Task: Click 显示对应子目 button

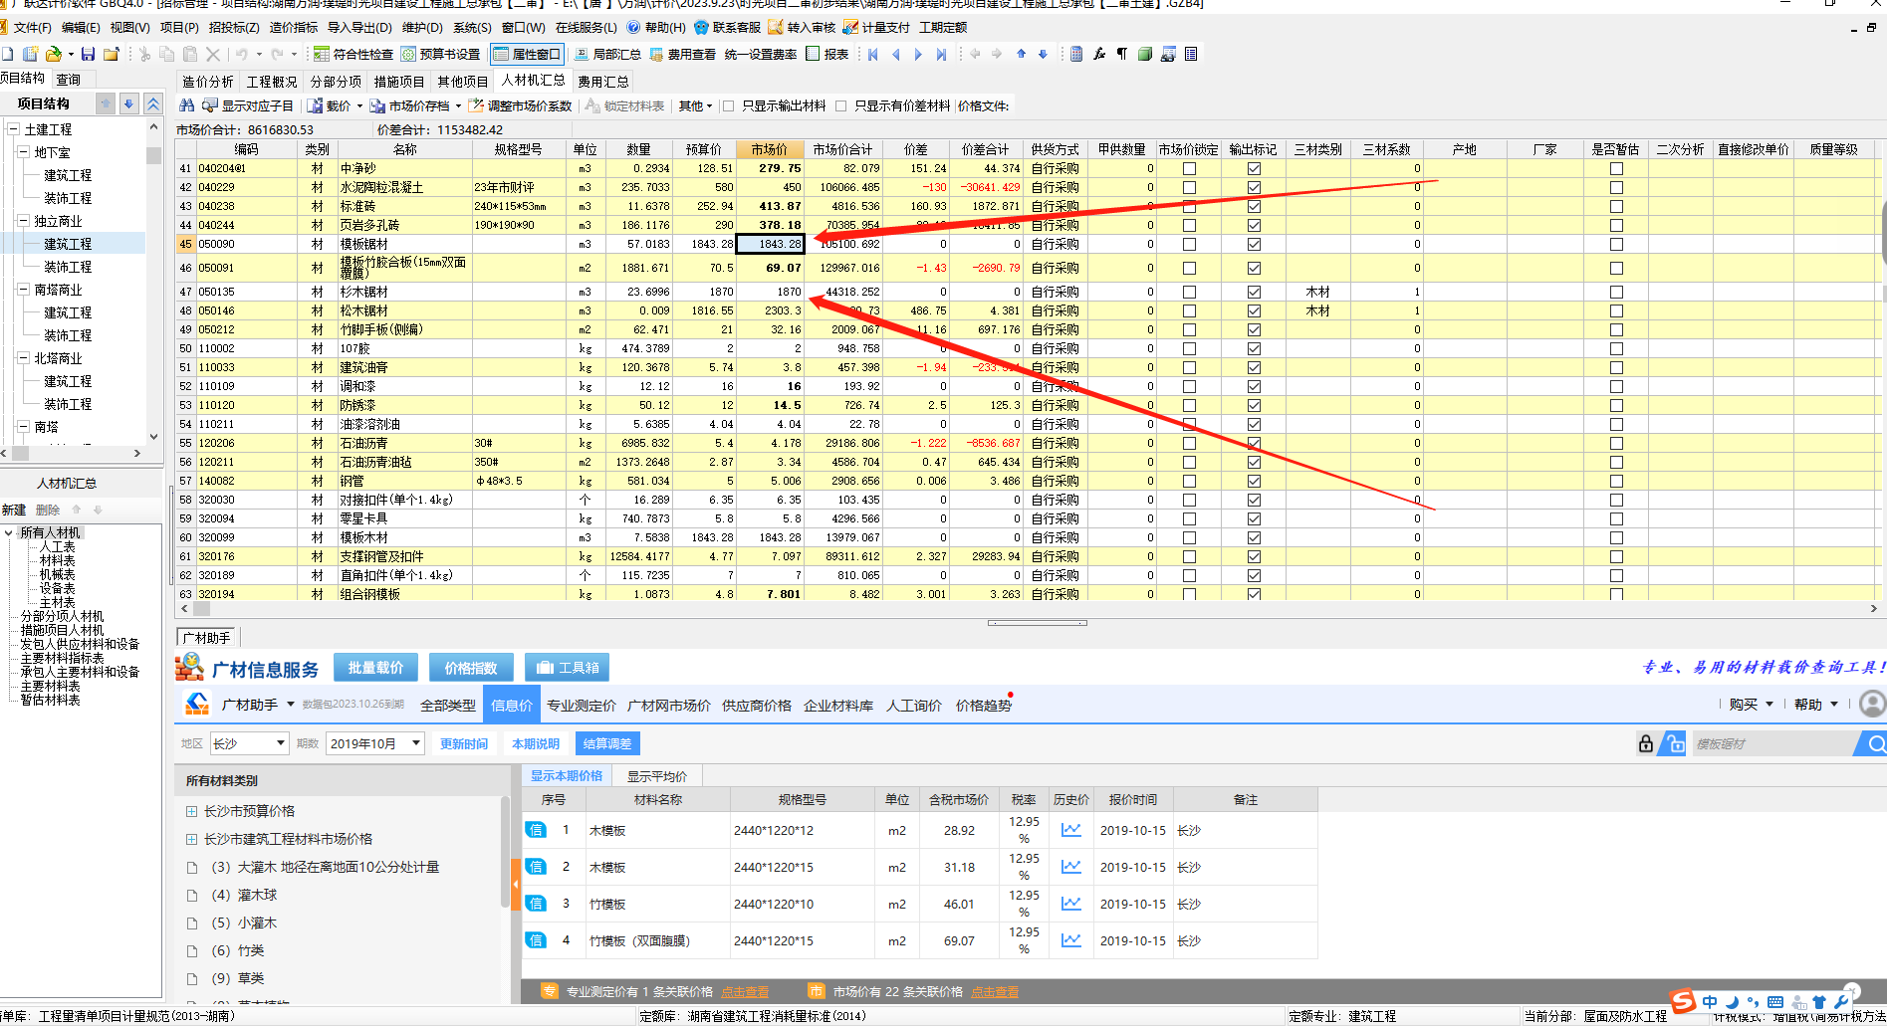Action: pyautogui.click(x=248, y=105)
